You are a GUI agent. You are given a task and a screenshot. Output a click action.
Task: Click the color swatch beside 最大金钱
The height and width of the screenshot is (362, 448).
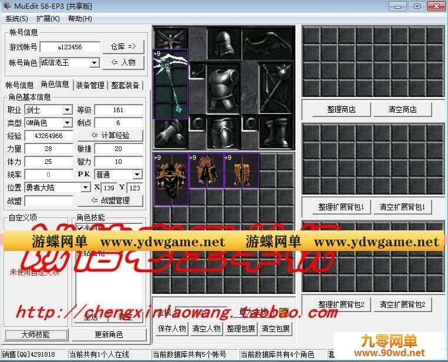[284, 312]
